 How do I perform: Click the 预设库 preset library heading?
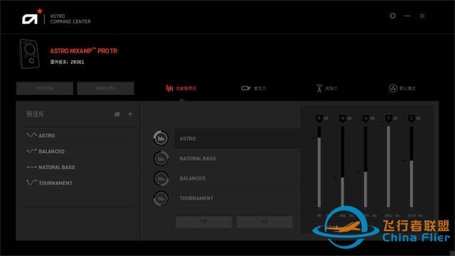pos(35,114)
